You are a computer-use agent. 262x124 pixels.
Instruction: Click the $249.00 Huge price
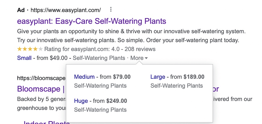click(116, 101)
